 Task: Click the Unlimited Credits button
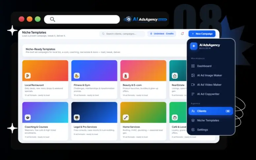click(x=162, y=33)
